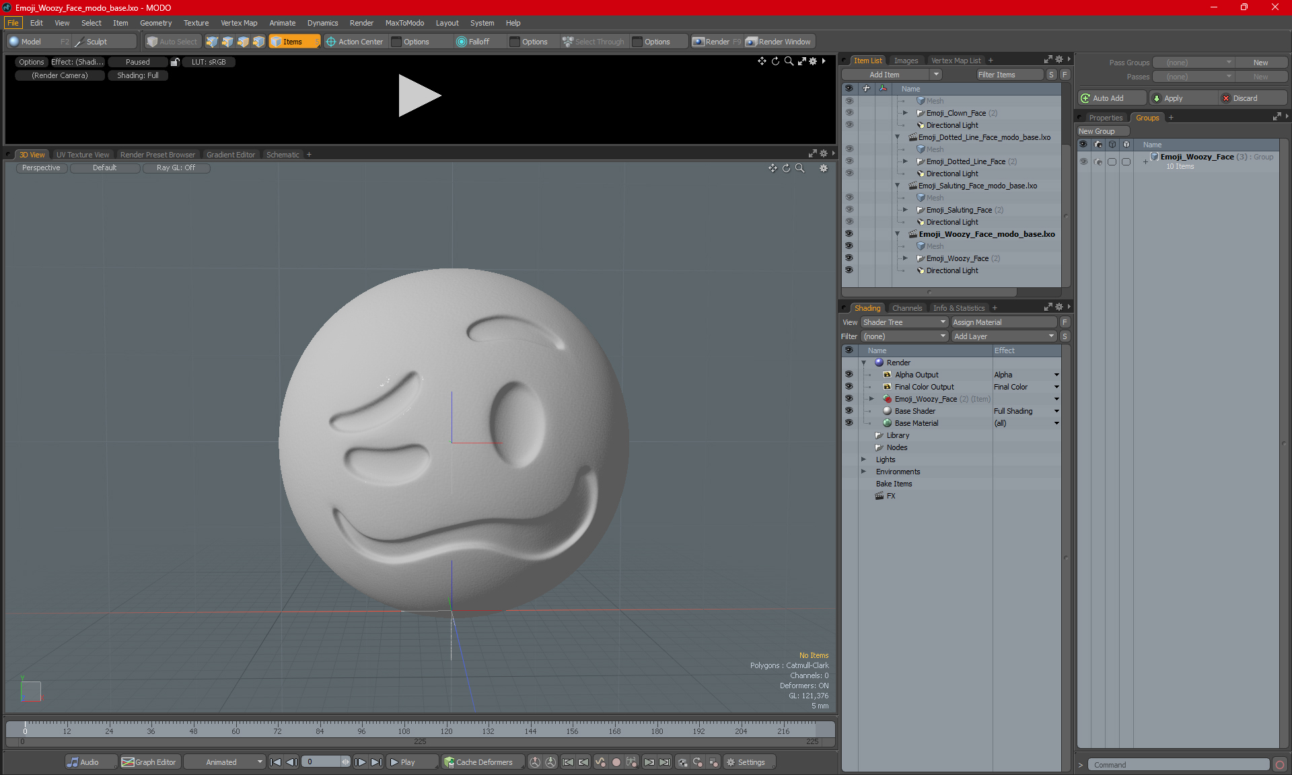The image size is (1292, 775).
Task: Collapse Emoji_Woozy_Face_modo_base.lxo scene
Action: pyautogui.click(x=897, y=234)
